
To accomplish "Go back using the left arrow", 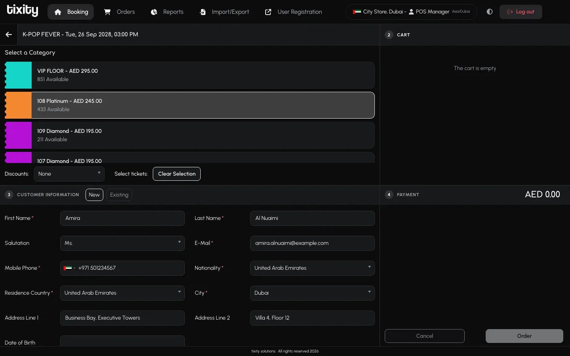I will tap(9, 34).
